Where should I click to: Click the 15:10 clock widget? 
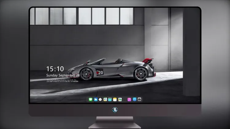coord(55,69)
